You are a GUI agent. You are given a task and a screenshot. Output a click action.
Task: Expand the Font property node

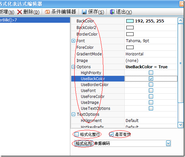[x=73, y=41]
